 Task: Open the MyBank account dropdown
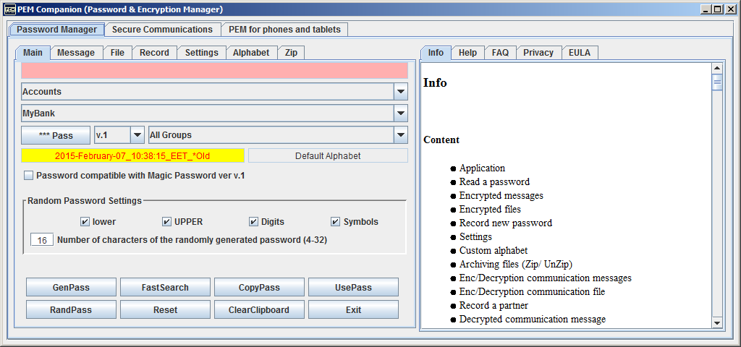tap(400, 113)
